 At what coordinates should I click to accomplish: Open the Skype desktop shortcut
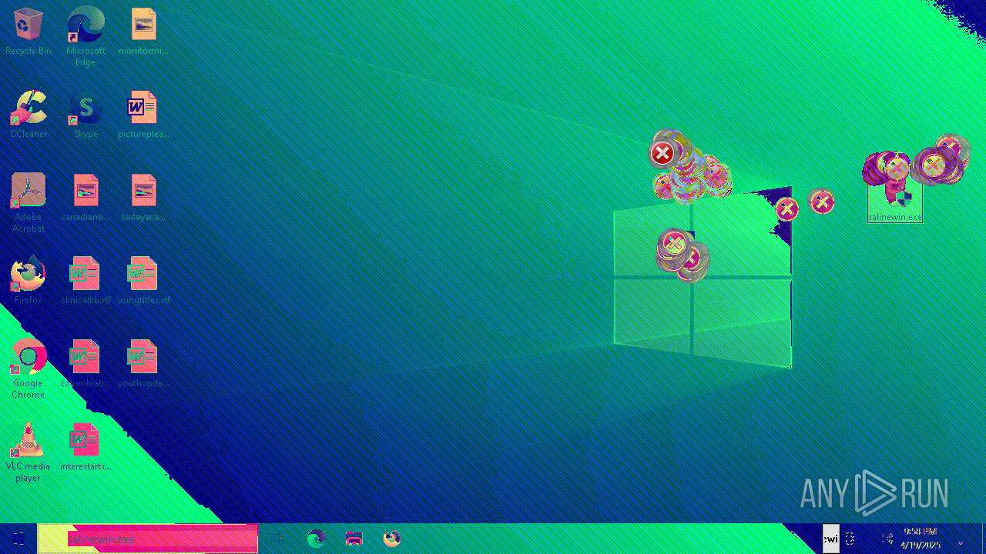tap(86, 115)
